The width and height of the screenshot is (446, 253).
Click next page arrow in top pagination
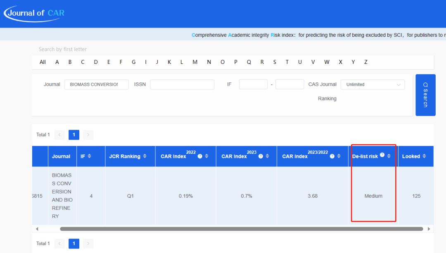[88, 135]
